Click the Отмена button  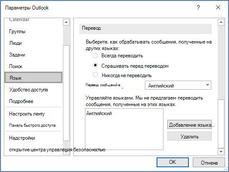click(209, 163)
